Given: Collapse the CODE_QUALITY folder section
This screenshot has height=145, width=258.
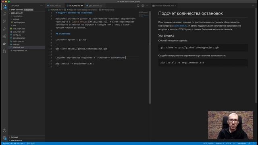Looking at the screenshot, I should (17, 13).
